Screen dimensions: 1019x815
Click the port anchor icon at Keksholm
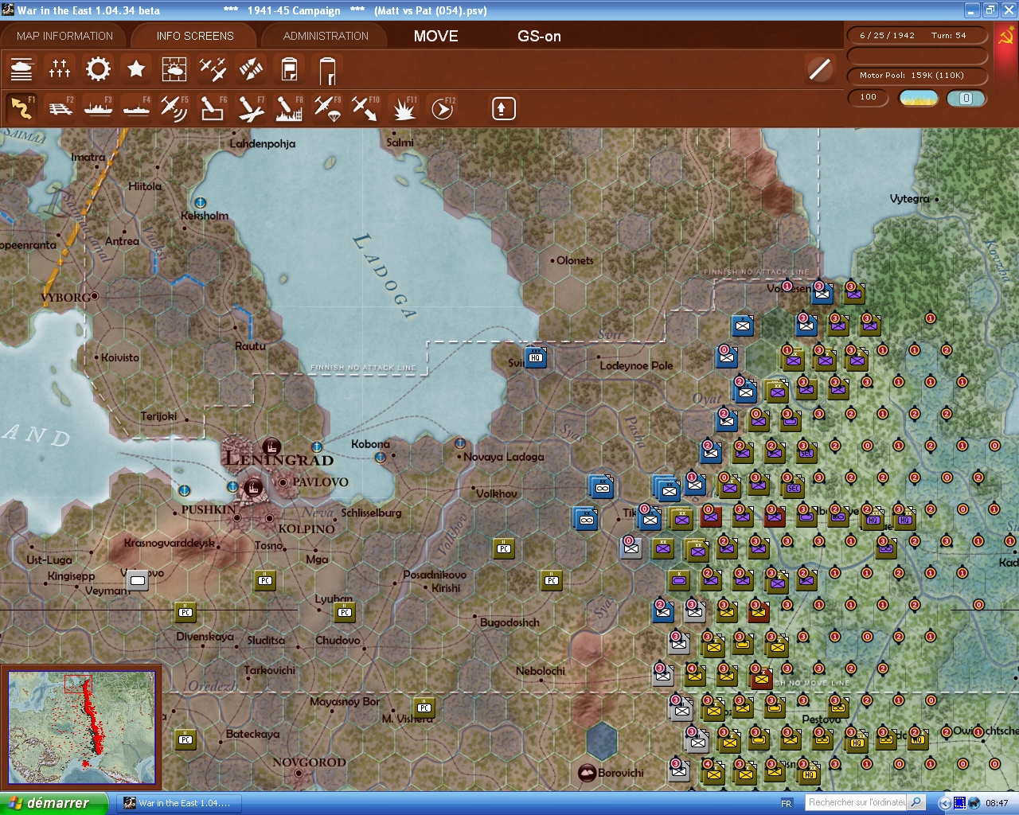[201, 203]
